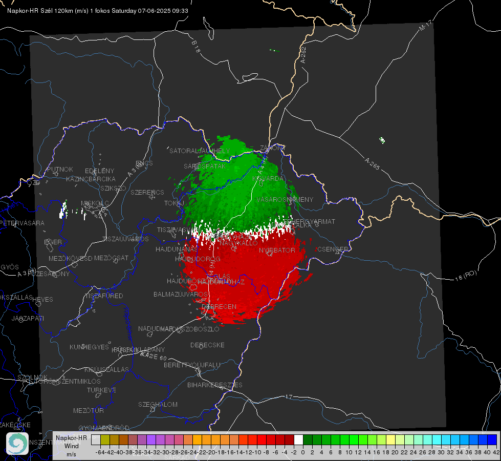The height and width of the screenshot is (461, 501).
Task: Click the JÁSZAPÁTI label
Action: click(28, 318)
